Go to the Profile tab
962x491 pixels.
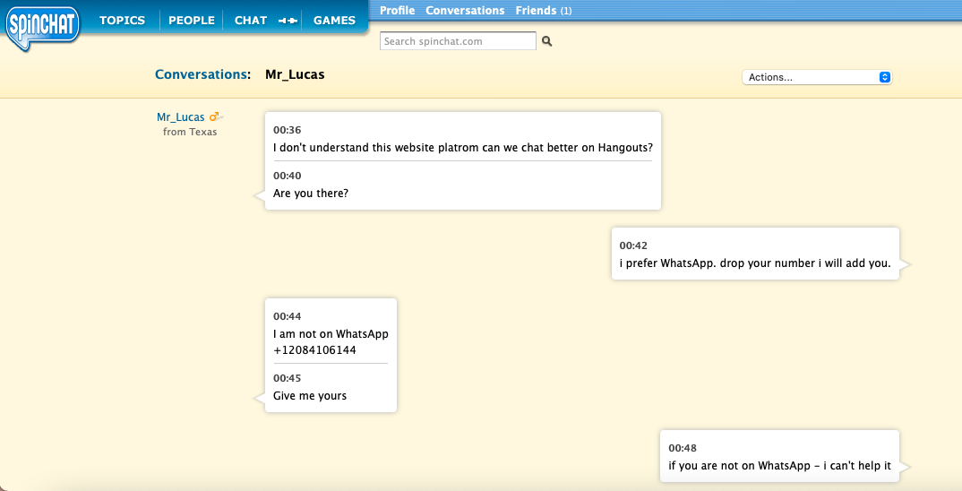point(397,11)
